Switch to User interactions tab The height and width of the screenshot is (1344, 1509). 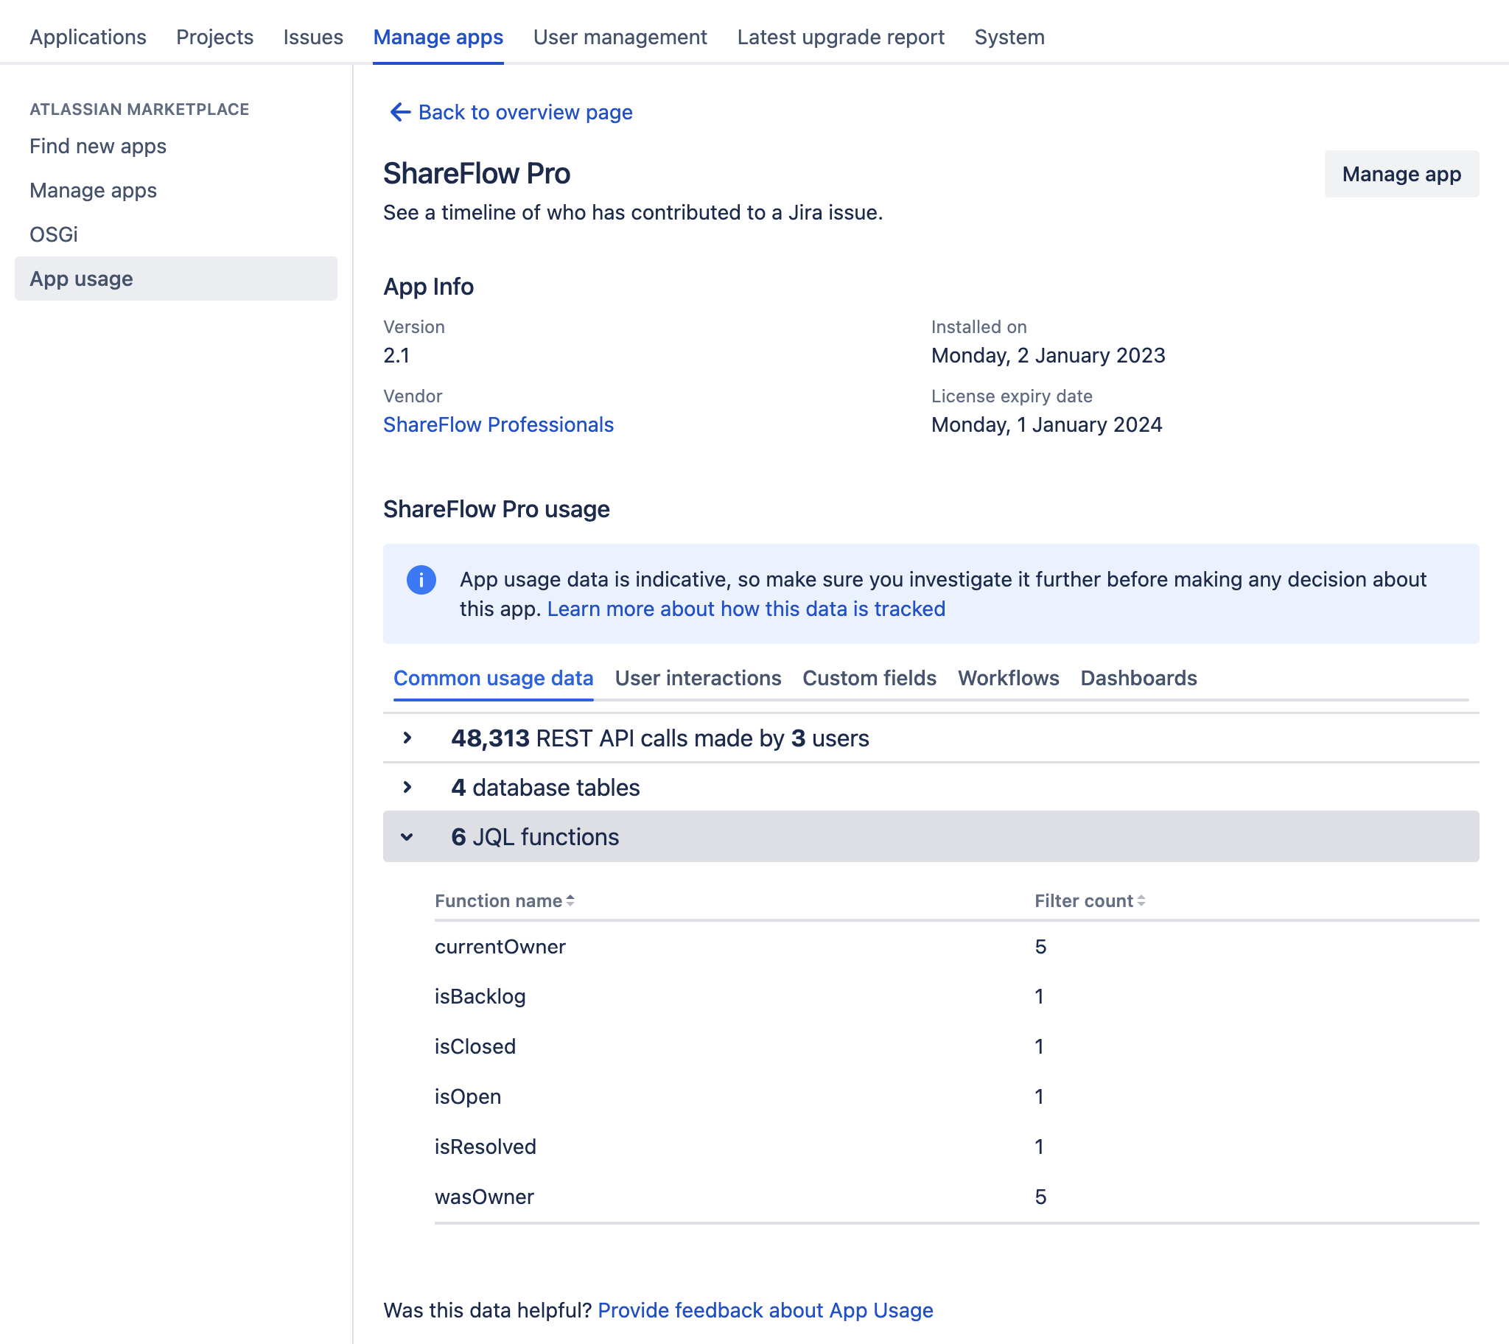pyautogui.click(x=698, y=676)
